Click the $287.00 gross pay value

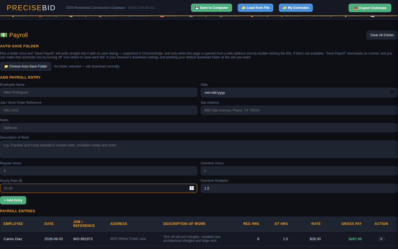coord(355,239)
